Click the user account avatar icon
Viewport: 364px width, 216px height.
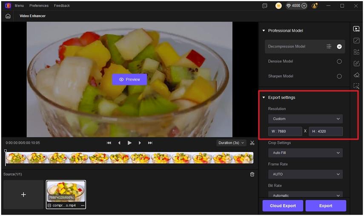pyautogui.click(x=315, y=6)
